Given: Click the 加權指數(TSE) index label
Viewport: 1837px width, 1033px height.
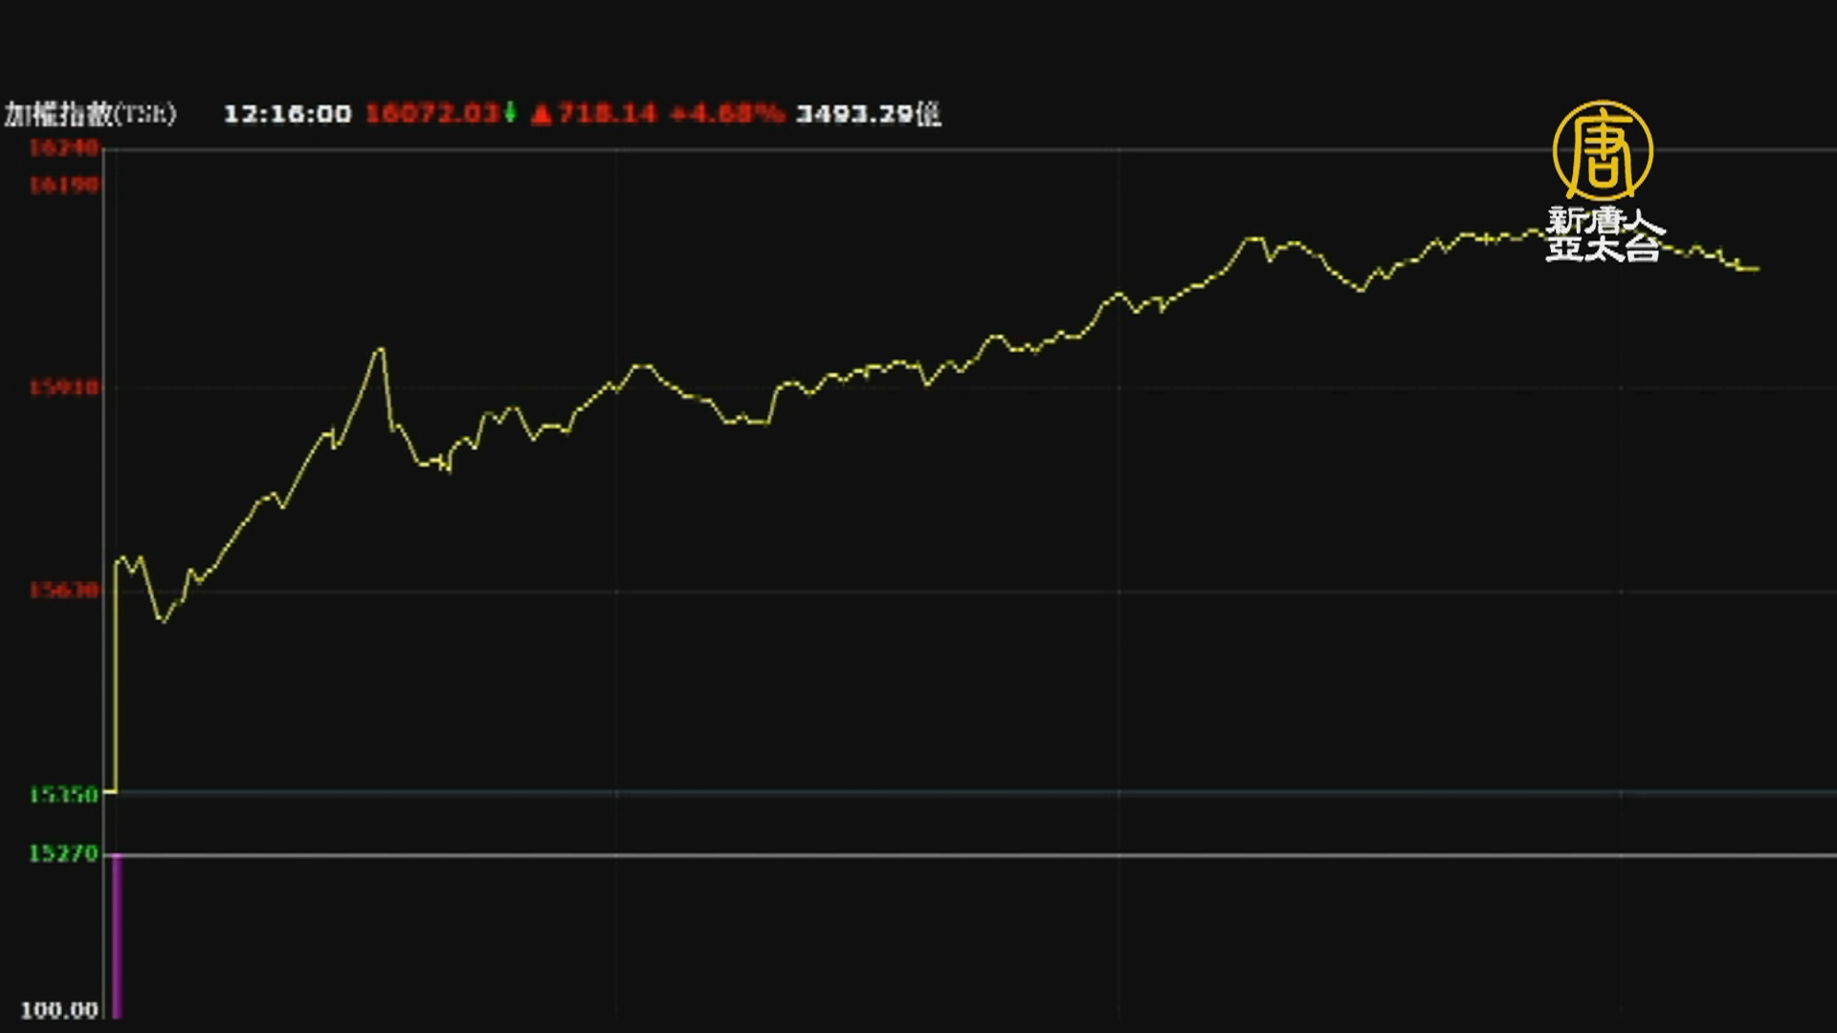Looking at the screenshot, I should point(90,115).
